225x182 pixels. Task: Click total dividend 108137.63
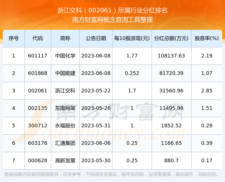tap(171, 56)
